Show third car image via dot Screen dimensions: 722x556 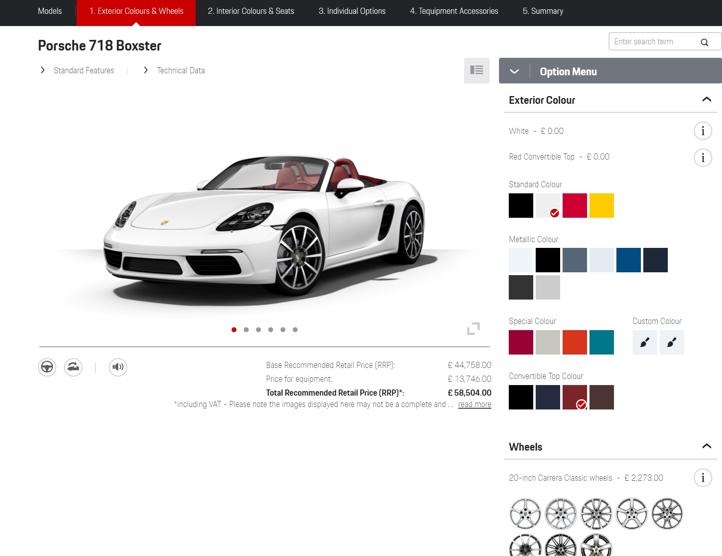click(258, 330)
